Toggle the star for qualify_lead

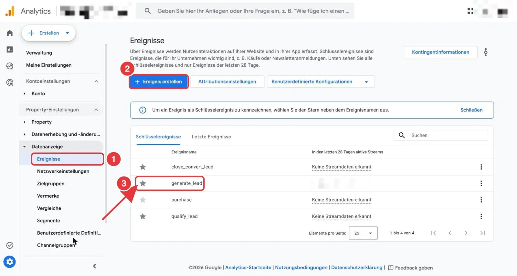(142, 216)
